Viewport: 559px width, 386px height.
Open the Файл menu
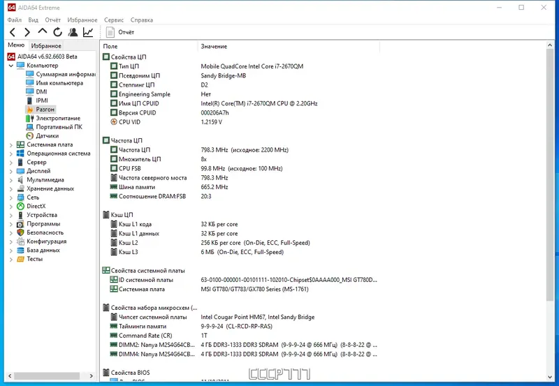tap(14, 20)
